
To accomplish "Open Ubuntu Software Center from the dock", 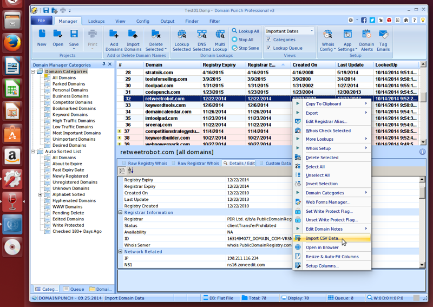I will point(12,133).
